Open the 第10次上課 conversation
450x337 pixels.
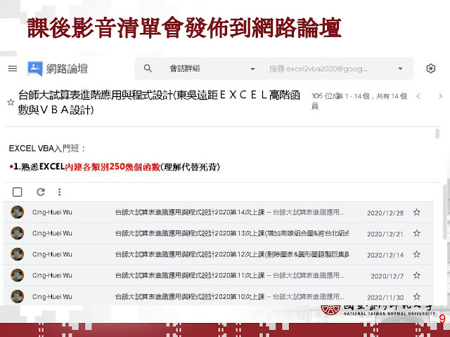pyautogui.click(x=218, y=296)
